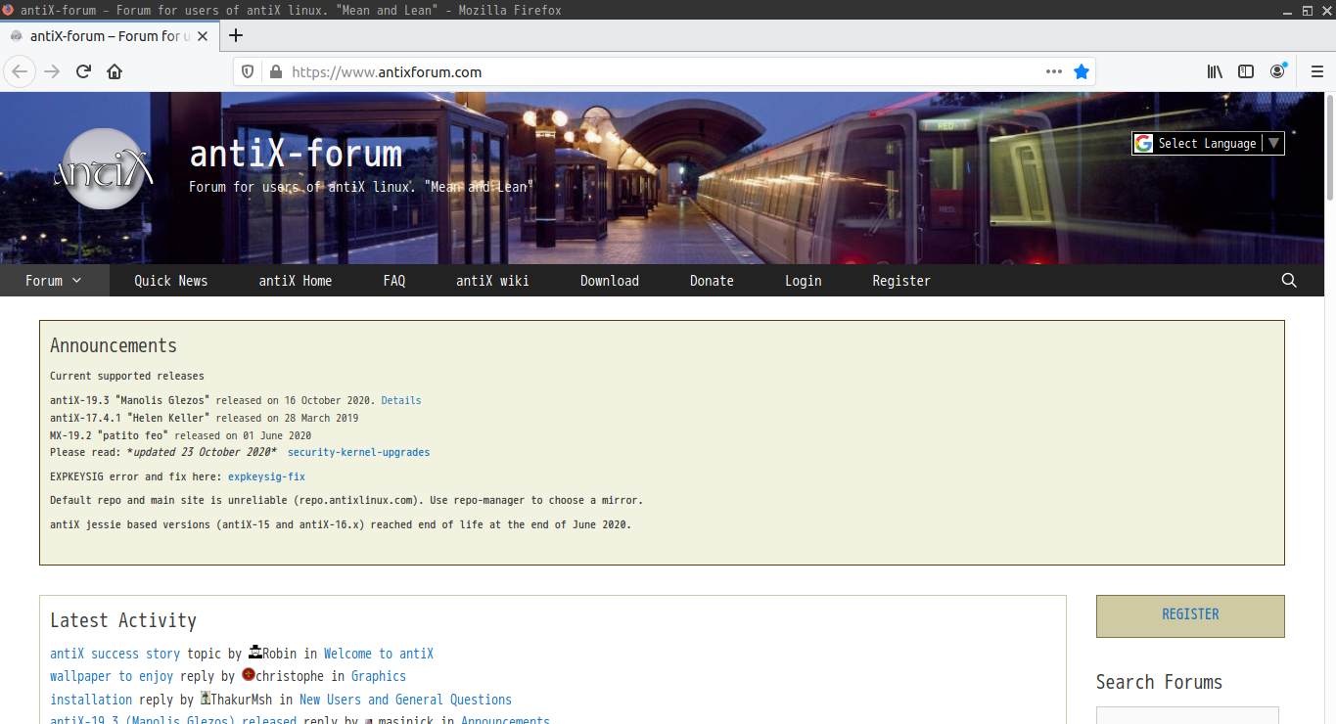Open the Firefox home page
Screen dimensions: 1336x724
[115, 71]
